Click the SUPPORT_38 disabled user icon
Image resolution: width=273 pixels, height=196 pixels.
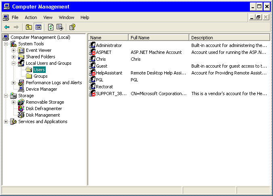pos(92,94)
